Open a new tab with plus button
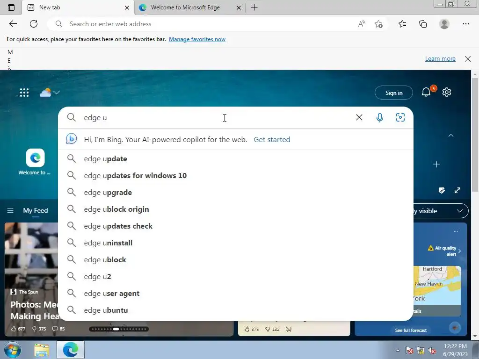The image size is (479, 359). click(x=254, y=7)
